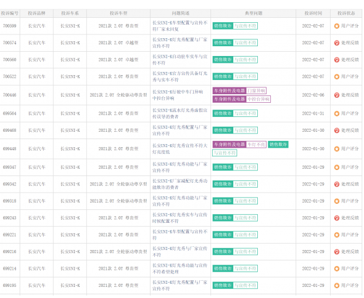This screenshot has height=298, width=364.
Task: Click the 投诉车型 column header
Action: point(118,13)
